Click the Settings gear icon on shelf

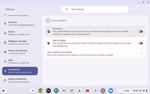[x=103, y=91]
